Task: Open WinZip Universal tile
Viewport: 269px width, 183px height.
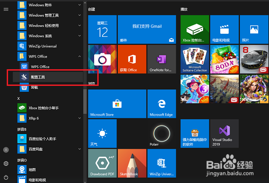Action: tap(161, 163)
